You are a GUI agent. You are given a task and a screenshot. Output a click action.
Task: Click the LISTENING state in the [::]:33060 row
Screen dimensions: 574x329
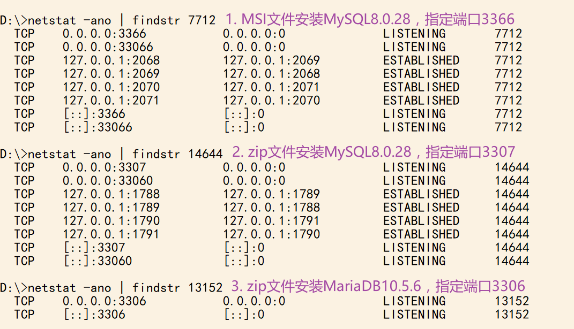point(414,261)
